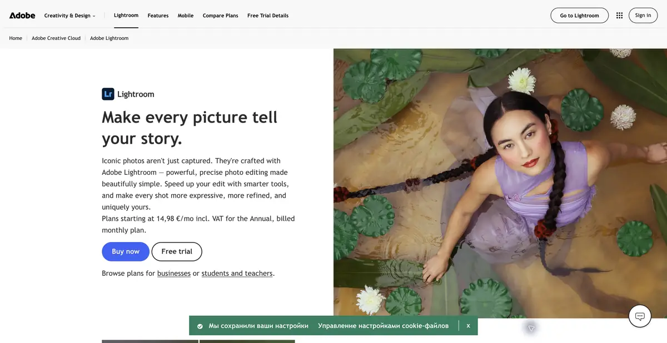Close the cookie settings notification banner
Image resolution: width=667 pixels, height=343 pixels.
click(468, 326)
